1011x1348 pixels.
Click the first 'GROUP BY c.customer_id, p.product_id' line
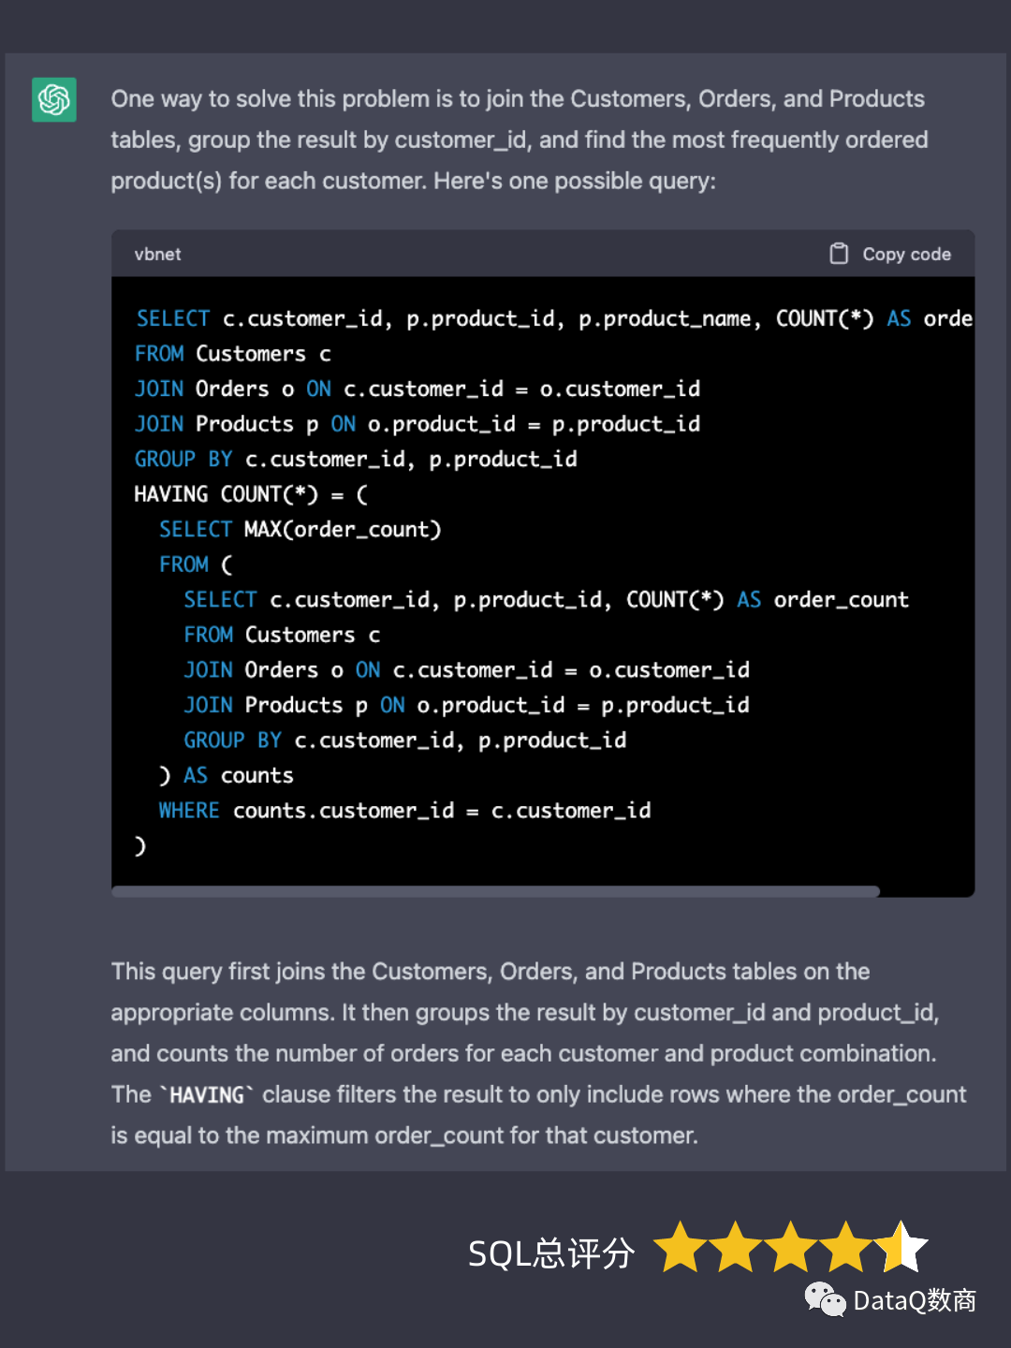pos(356,460)
